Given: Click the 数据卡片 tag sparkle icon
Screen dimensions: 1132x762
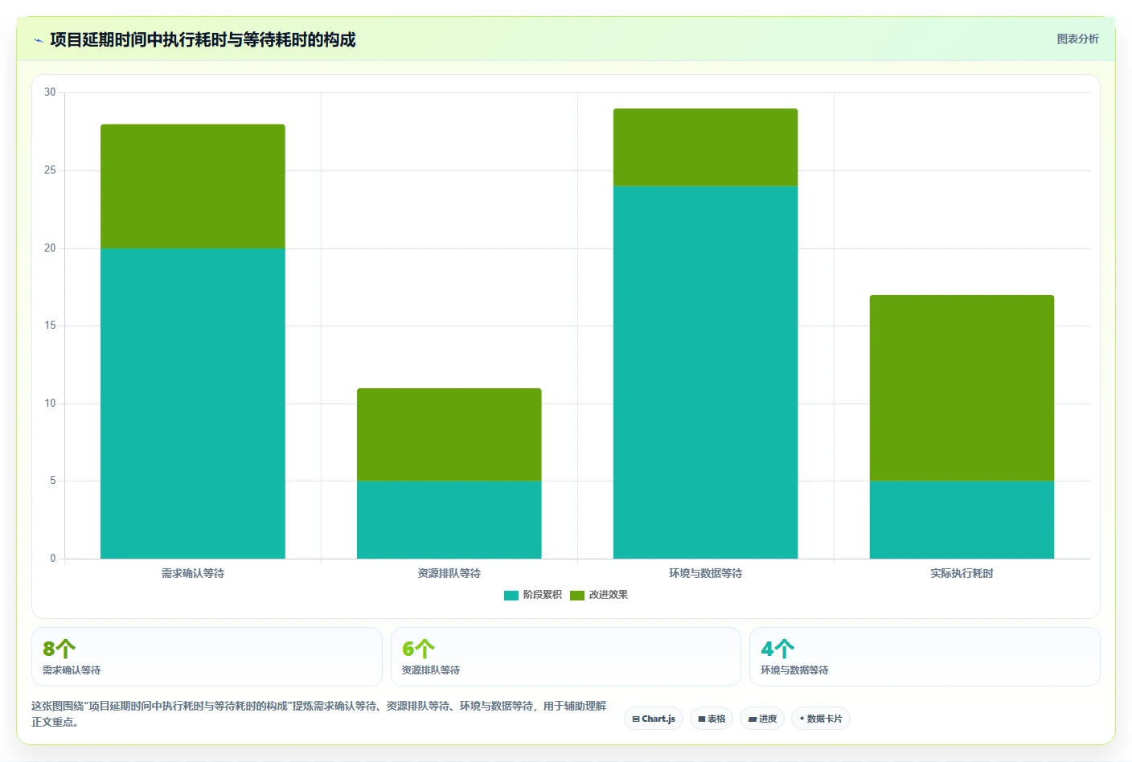Looking at the screenshot, I should [x=802, y=719].
